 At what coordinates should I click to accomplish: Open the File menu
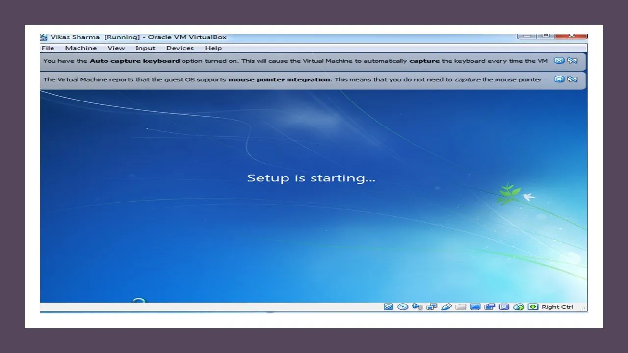(x=48, y=48)
